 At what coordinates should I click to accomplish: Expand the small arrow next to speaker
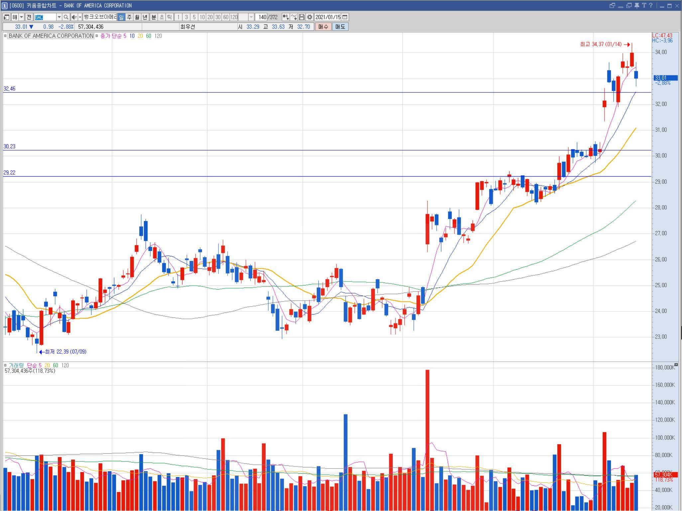click(80, 17)
